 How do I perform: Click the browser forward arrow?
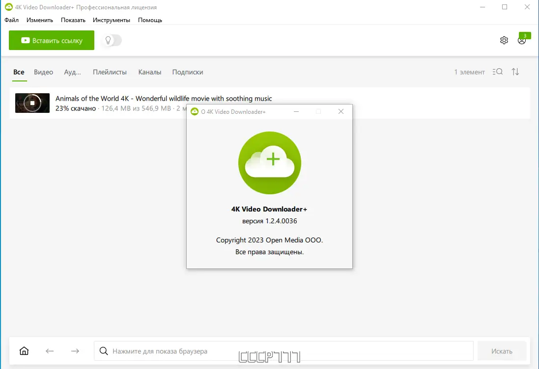pyautogui.click(x=75, y=351)
